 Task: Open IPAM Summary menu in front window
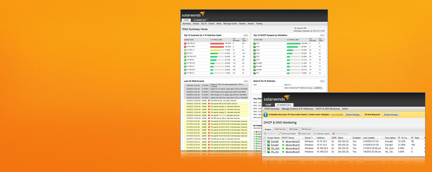[272, 109]
